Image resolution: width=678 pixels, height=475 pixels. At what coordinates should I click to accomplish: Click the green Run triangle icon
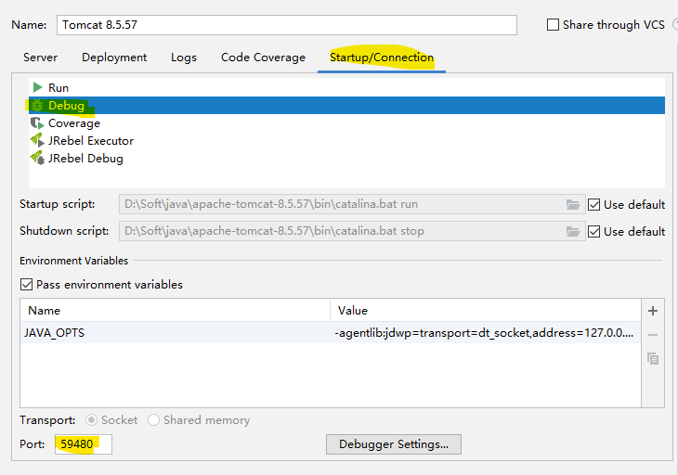pyautogui.click(x=38, y=87)
